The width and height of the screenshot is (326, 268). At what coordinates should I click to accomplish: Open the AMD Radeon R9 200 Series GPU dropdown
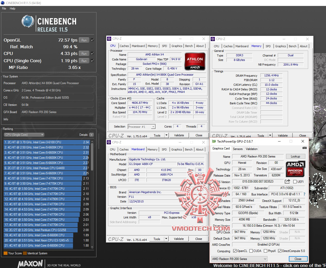(239, 259)
